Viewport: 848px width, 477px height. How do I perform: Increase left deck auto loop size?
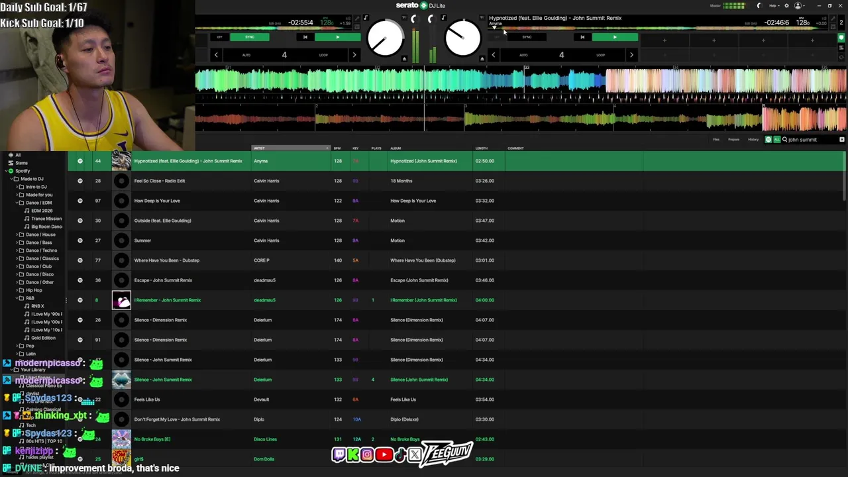click(354, 55)
